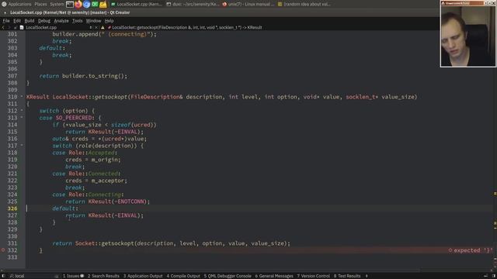The image size is (497, 279).
Task: Go back in editor navigation history
Action: pyautogui.click(x=3, y=28)
